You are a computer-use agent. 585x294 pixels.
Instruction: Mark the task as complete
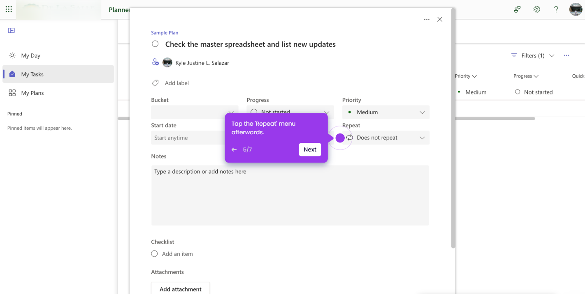click(x=155, y=44)
